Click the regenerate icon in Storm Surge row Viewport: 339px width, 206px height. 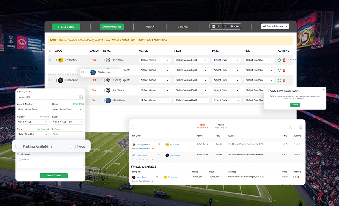(x=280, y=80)
